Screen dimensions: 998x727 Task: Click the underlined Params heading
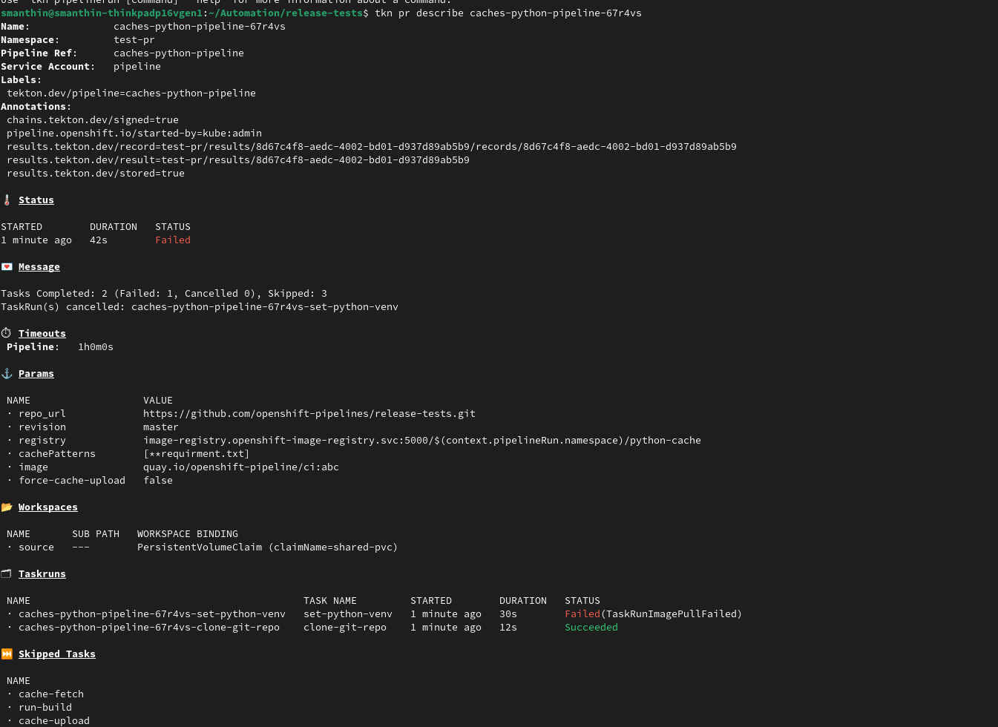click(x=36, y=374)
